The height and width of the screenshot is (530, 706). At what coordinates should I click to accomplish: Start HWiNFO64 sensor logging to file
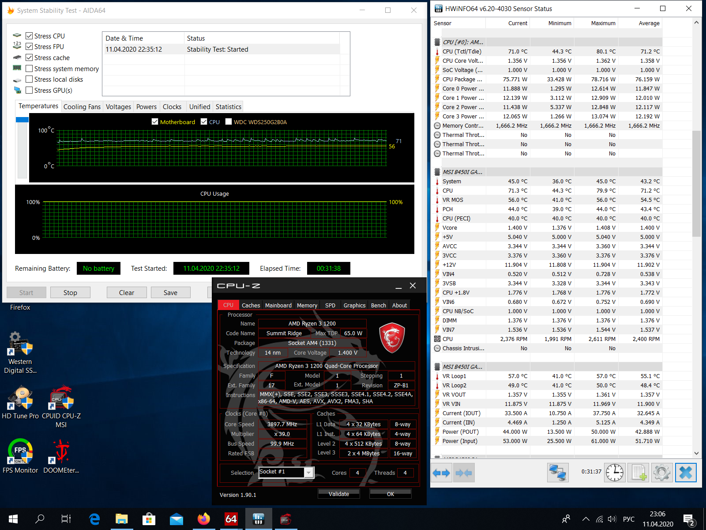[x=638, y=473]
